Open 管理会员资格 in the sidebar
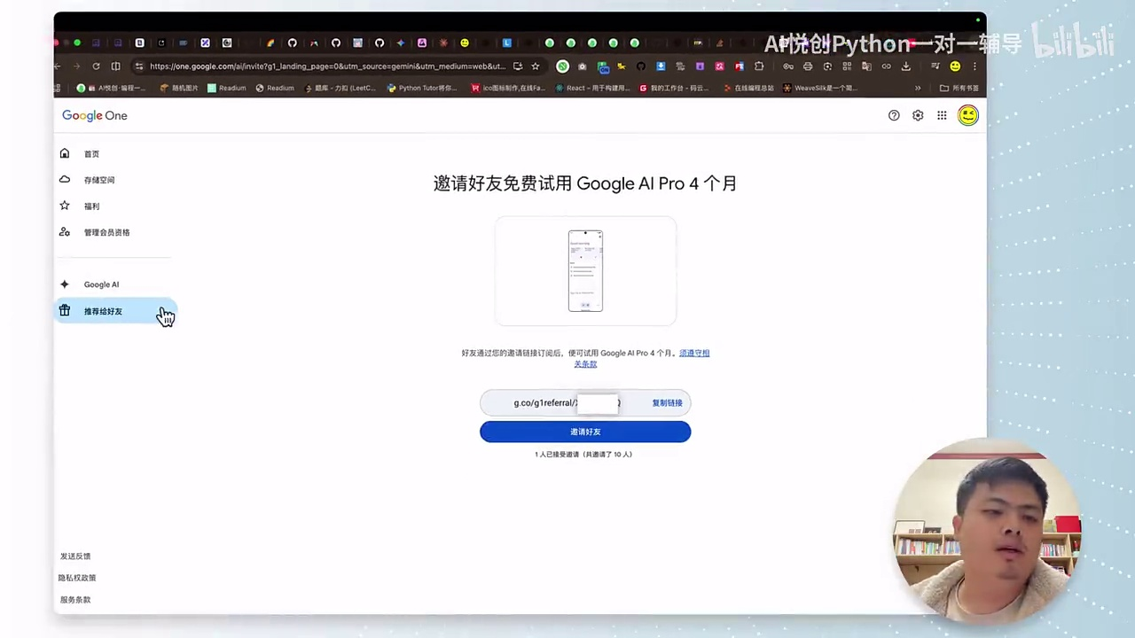The image size is (1135, 638). (106, 232)
